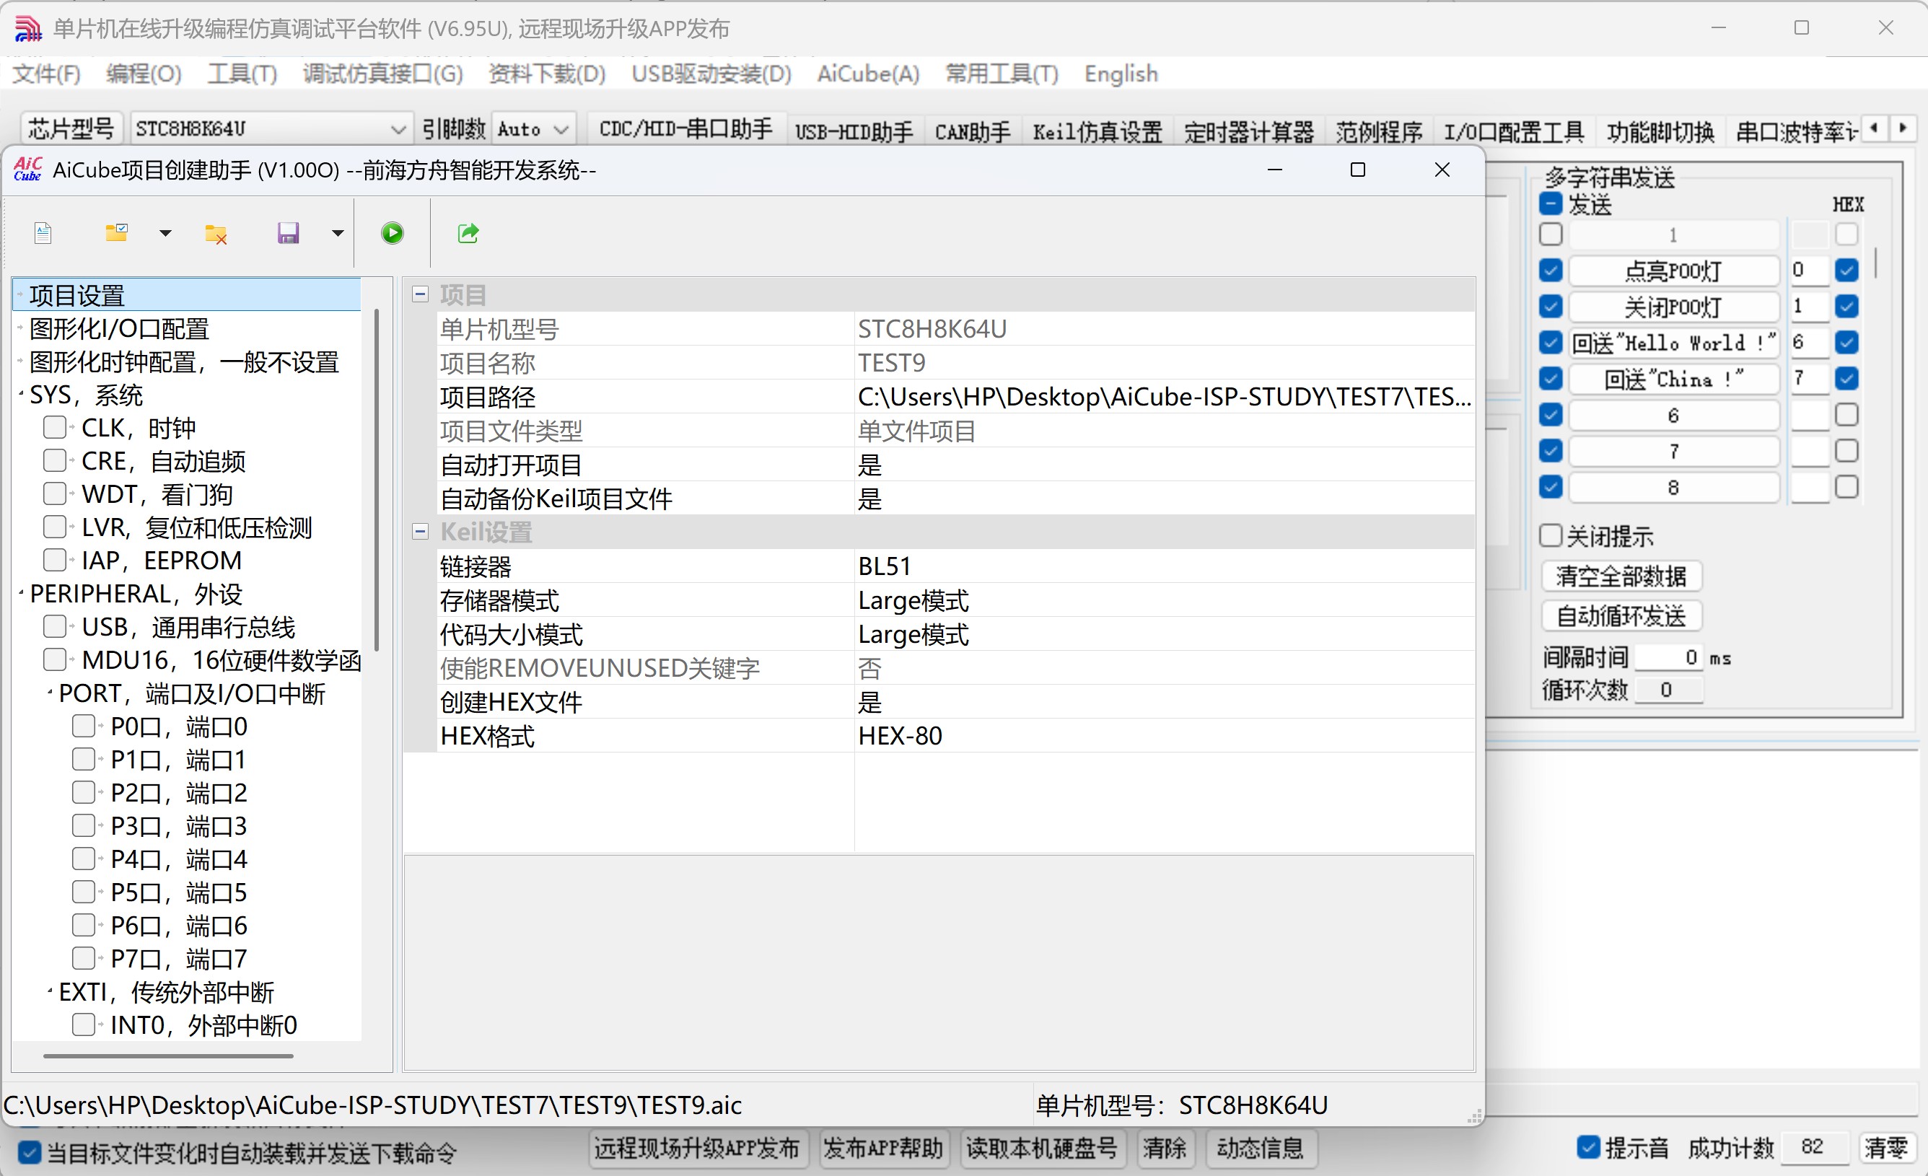The image size is (1928, 1176).
Task: Click the close project folder icon
Action: [216, 233]
